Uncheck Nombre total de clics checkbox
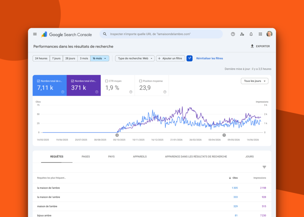The height and width of the screenshot is (217, 304). [38, 81]
